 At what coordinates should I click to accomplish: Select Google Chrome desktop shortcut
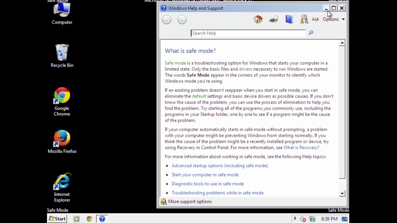62,102
